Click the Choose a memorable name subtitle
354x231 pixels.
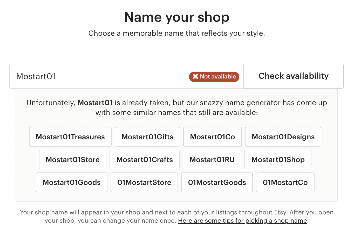tap(177, 33)
